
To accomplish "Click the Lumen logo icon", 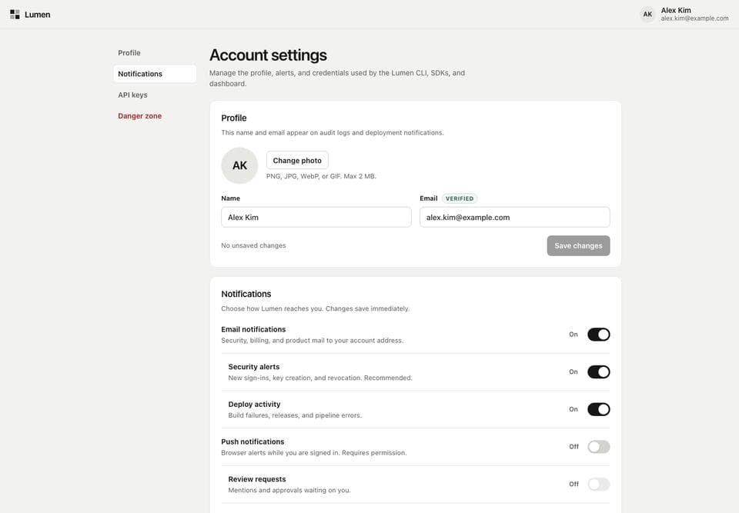I will click(x=15, y=15).
